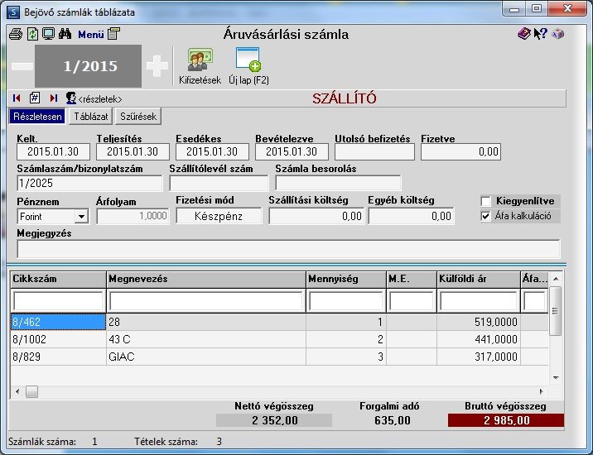Screen dimensions: 593x455
Task: Open the Menü menu
Action: coord(91,35)
